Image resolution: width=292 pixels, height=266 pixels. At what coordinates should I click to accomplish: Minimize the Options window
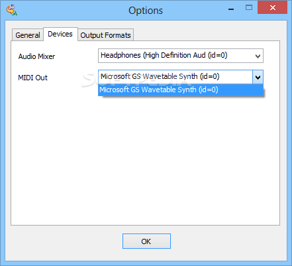pyautogui.click(x=231, y=9)
